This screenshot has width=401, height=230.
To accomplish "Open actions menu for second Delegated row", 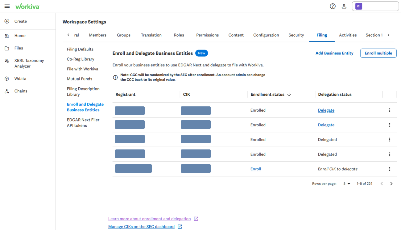I will (x=390, y=154).
